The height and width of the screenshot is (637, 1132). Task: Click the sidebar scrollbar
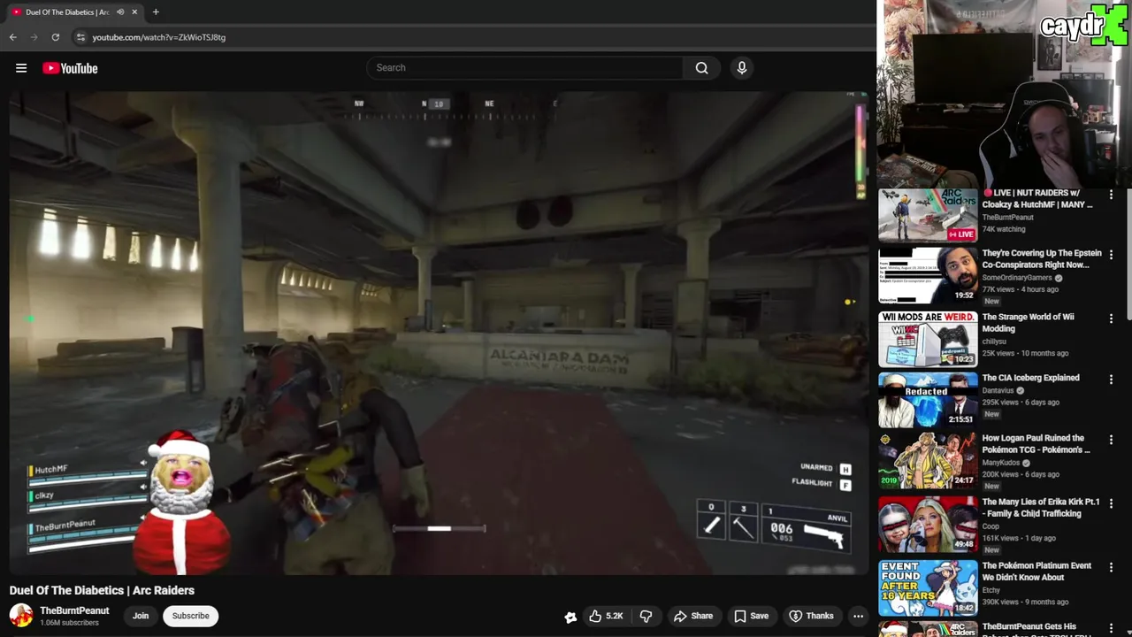[x=1128, y=255]
